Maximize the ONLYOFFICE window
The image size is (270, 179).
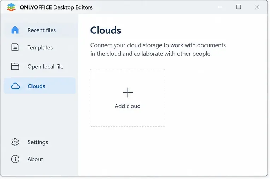pos(239,7)
